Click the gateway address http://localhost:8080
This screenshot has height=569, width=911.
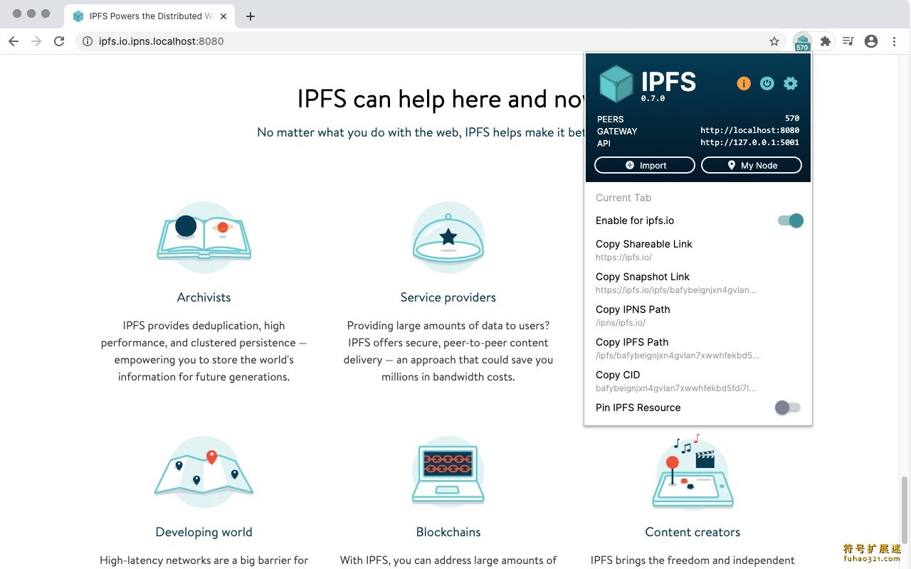[x=749, y=131]
